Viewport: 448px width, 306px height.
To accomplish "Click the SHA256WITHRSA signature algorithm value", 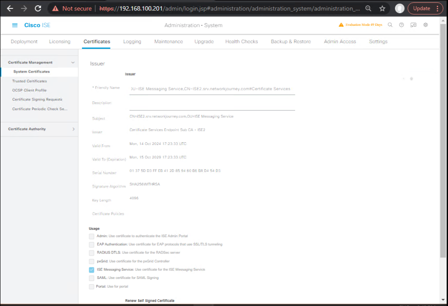I will pos(144,184).
